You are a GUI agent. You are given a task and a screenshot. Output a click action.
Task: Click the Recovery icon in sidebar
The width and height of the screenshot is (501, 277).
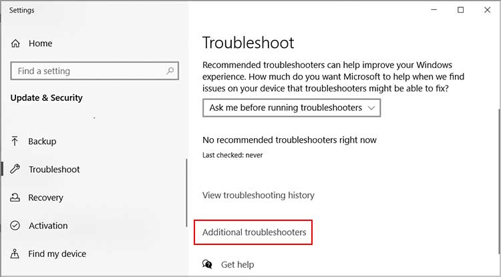[15, 198]
